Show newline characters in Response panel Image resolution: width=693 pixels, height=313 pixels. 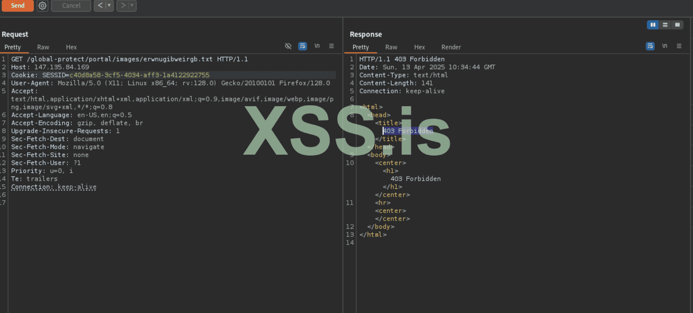[665, 46]
